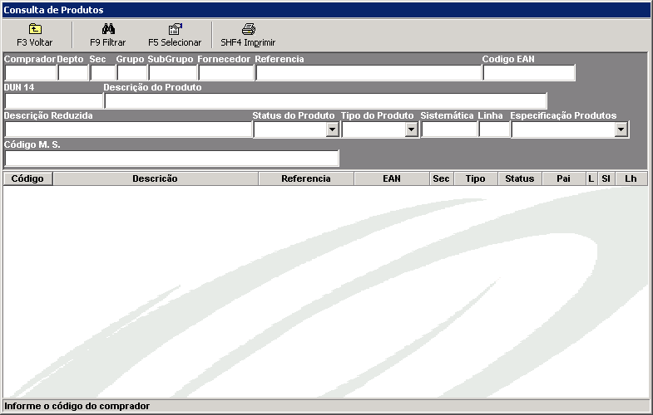Click the Status column header

520,178
